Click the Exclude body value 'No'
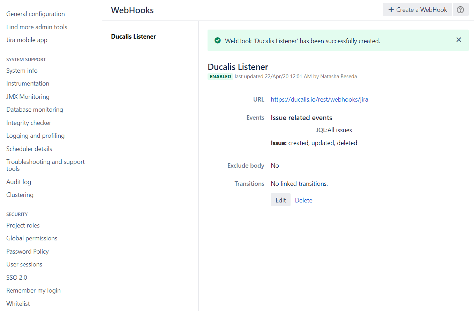 pyautogui.click(x=275, y=166)
